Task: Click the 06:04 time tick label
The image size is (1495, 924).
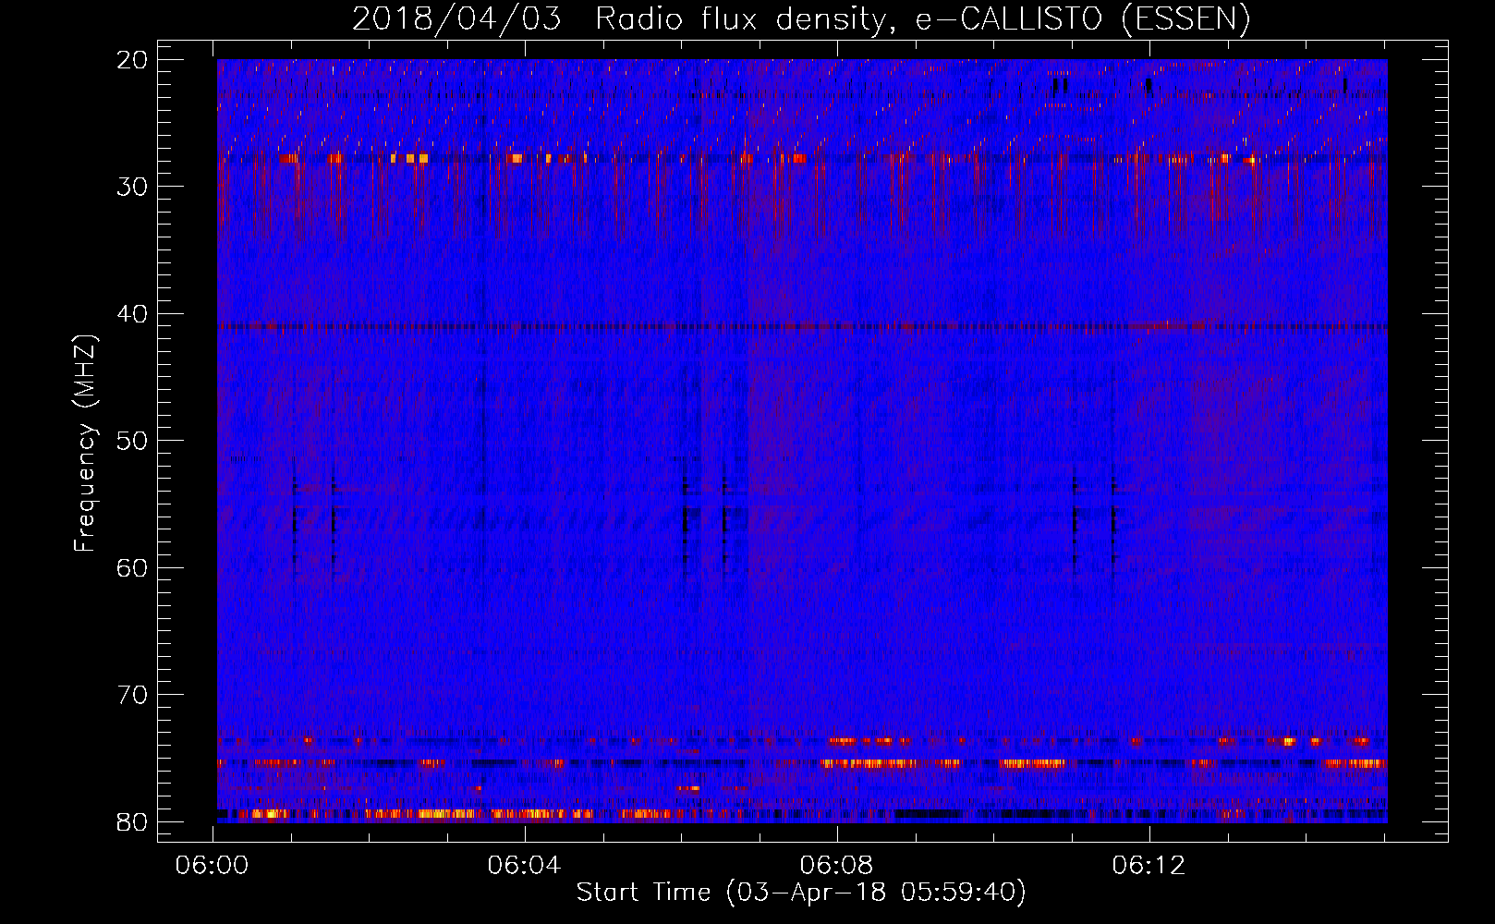Action: pos(525,866)
